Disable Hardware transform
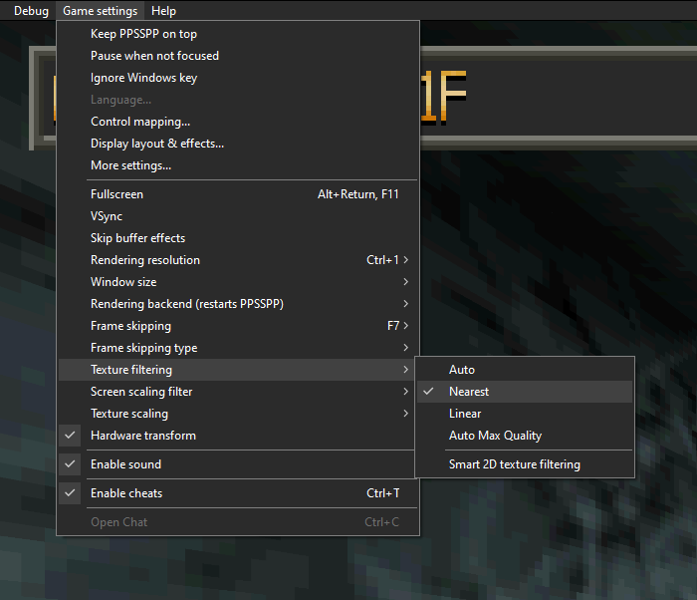The image size is (697, 600). [238, 436]
